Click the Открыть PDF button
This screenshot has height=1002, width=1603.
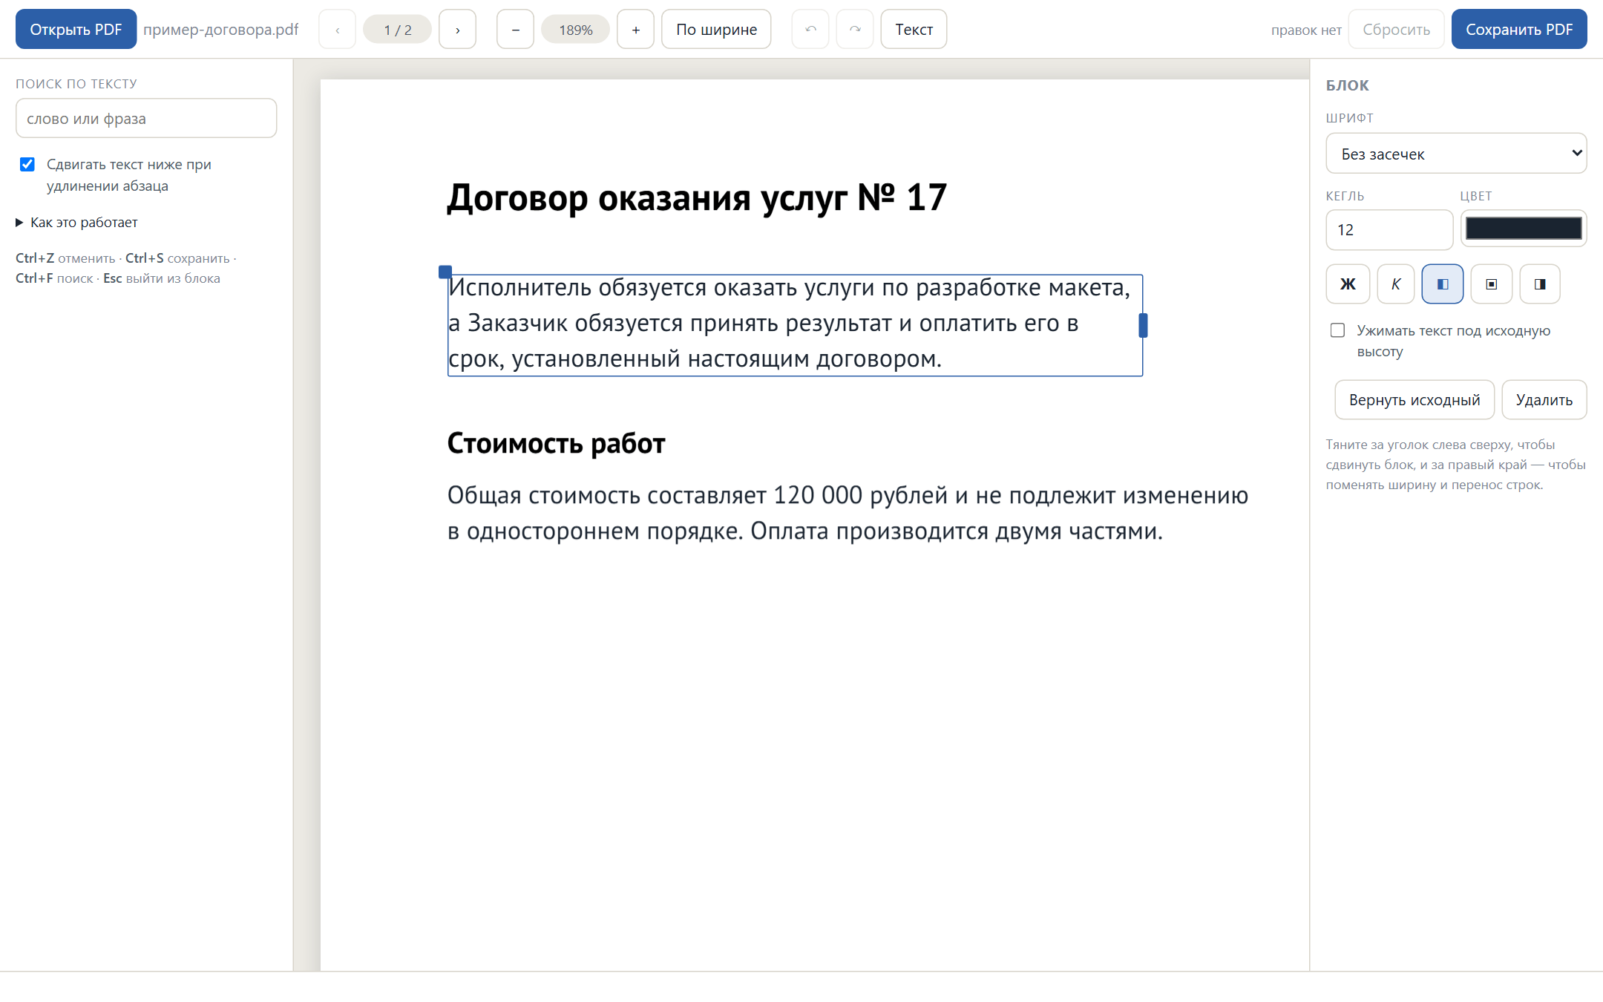click(76, 30)
